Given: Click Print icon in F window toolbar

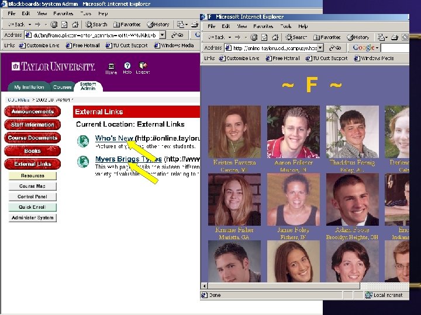Looking at the screenshot, I should [x=395, y=37].
